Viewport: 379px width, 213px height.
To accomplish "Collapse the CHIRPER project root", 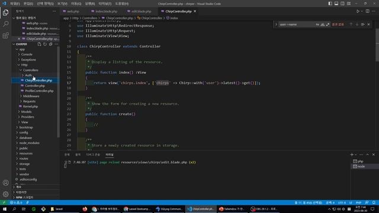I will point(14,44).
